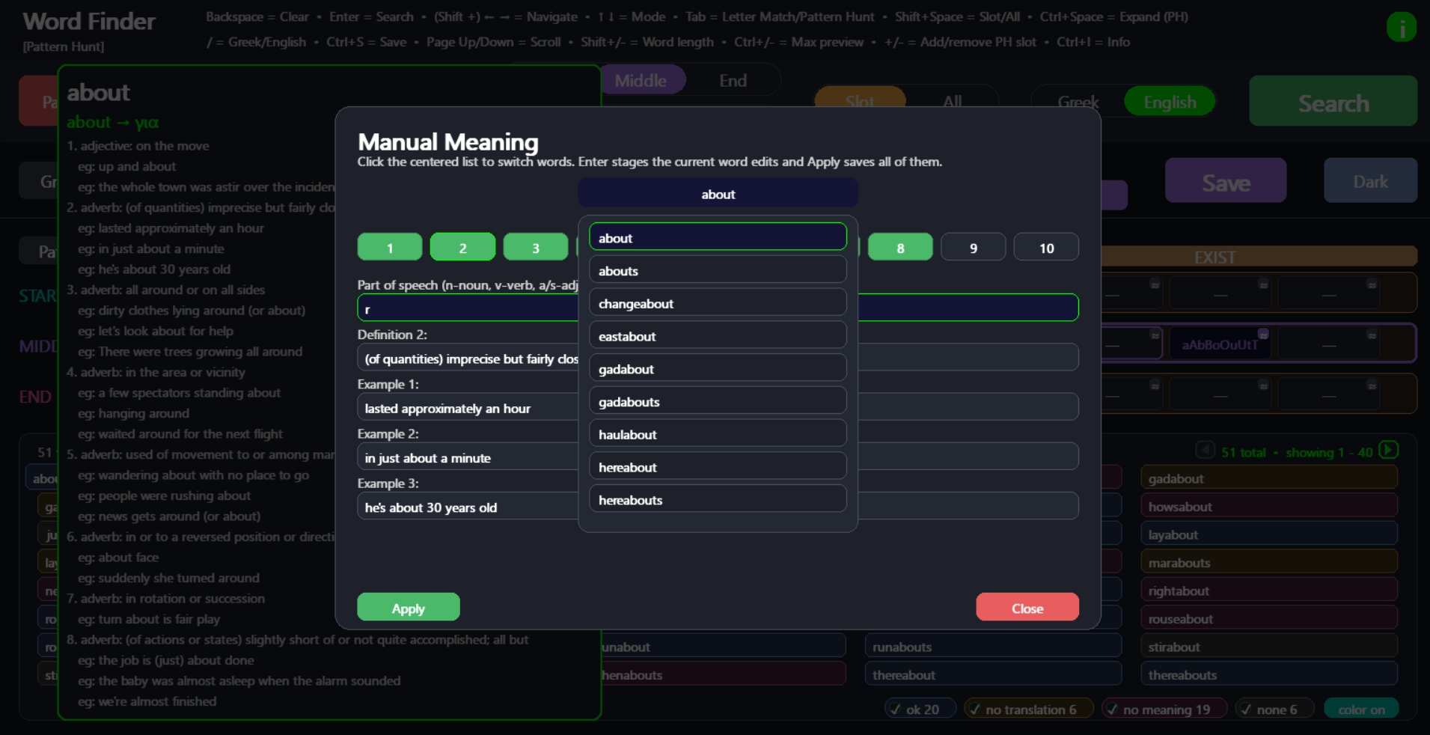This screenshot has height=735, width=1430.
Task: Open meaning tab 9
Action: (973, 247)
